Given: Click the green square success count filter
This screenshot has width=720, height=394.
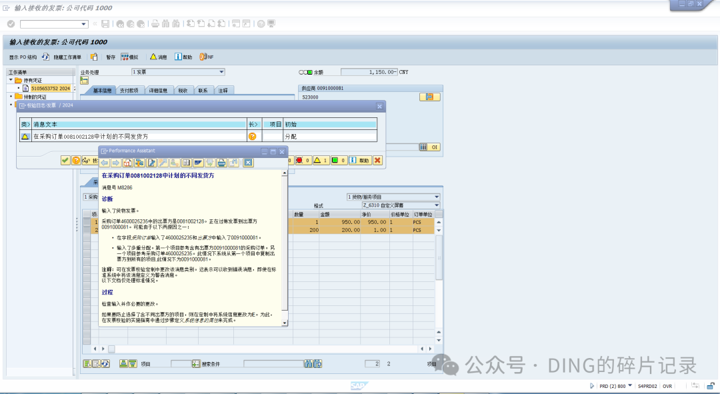Looking at the screenshot, I should point(339,160).
